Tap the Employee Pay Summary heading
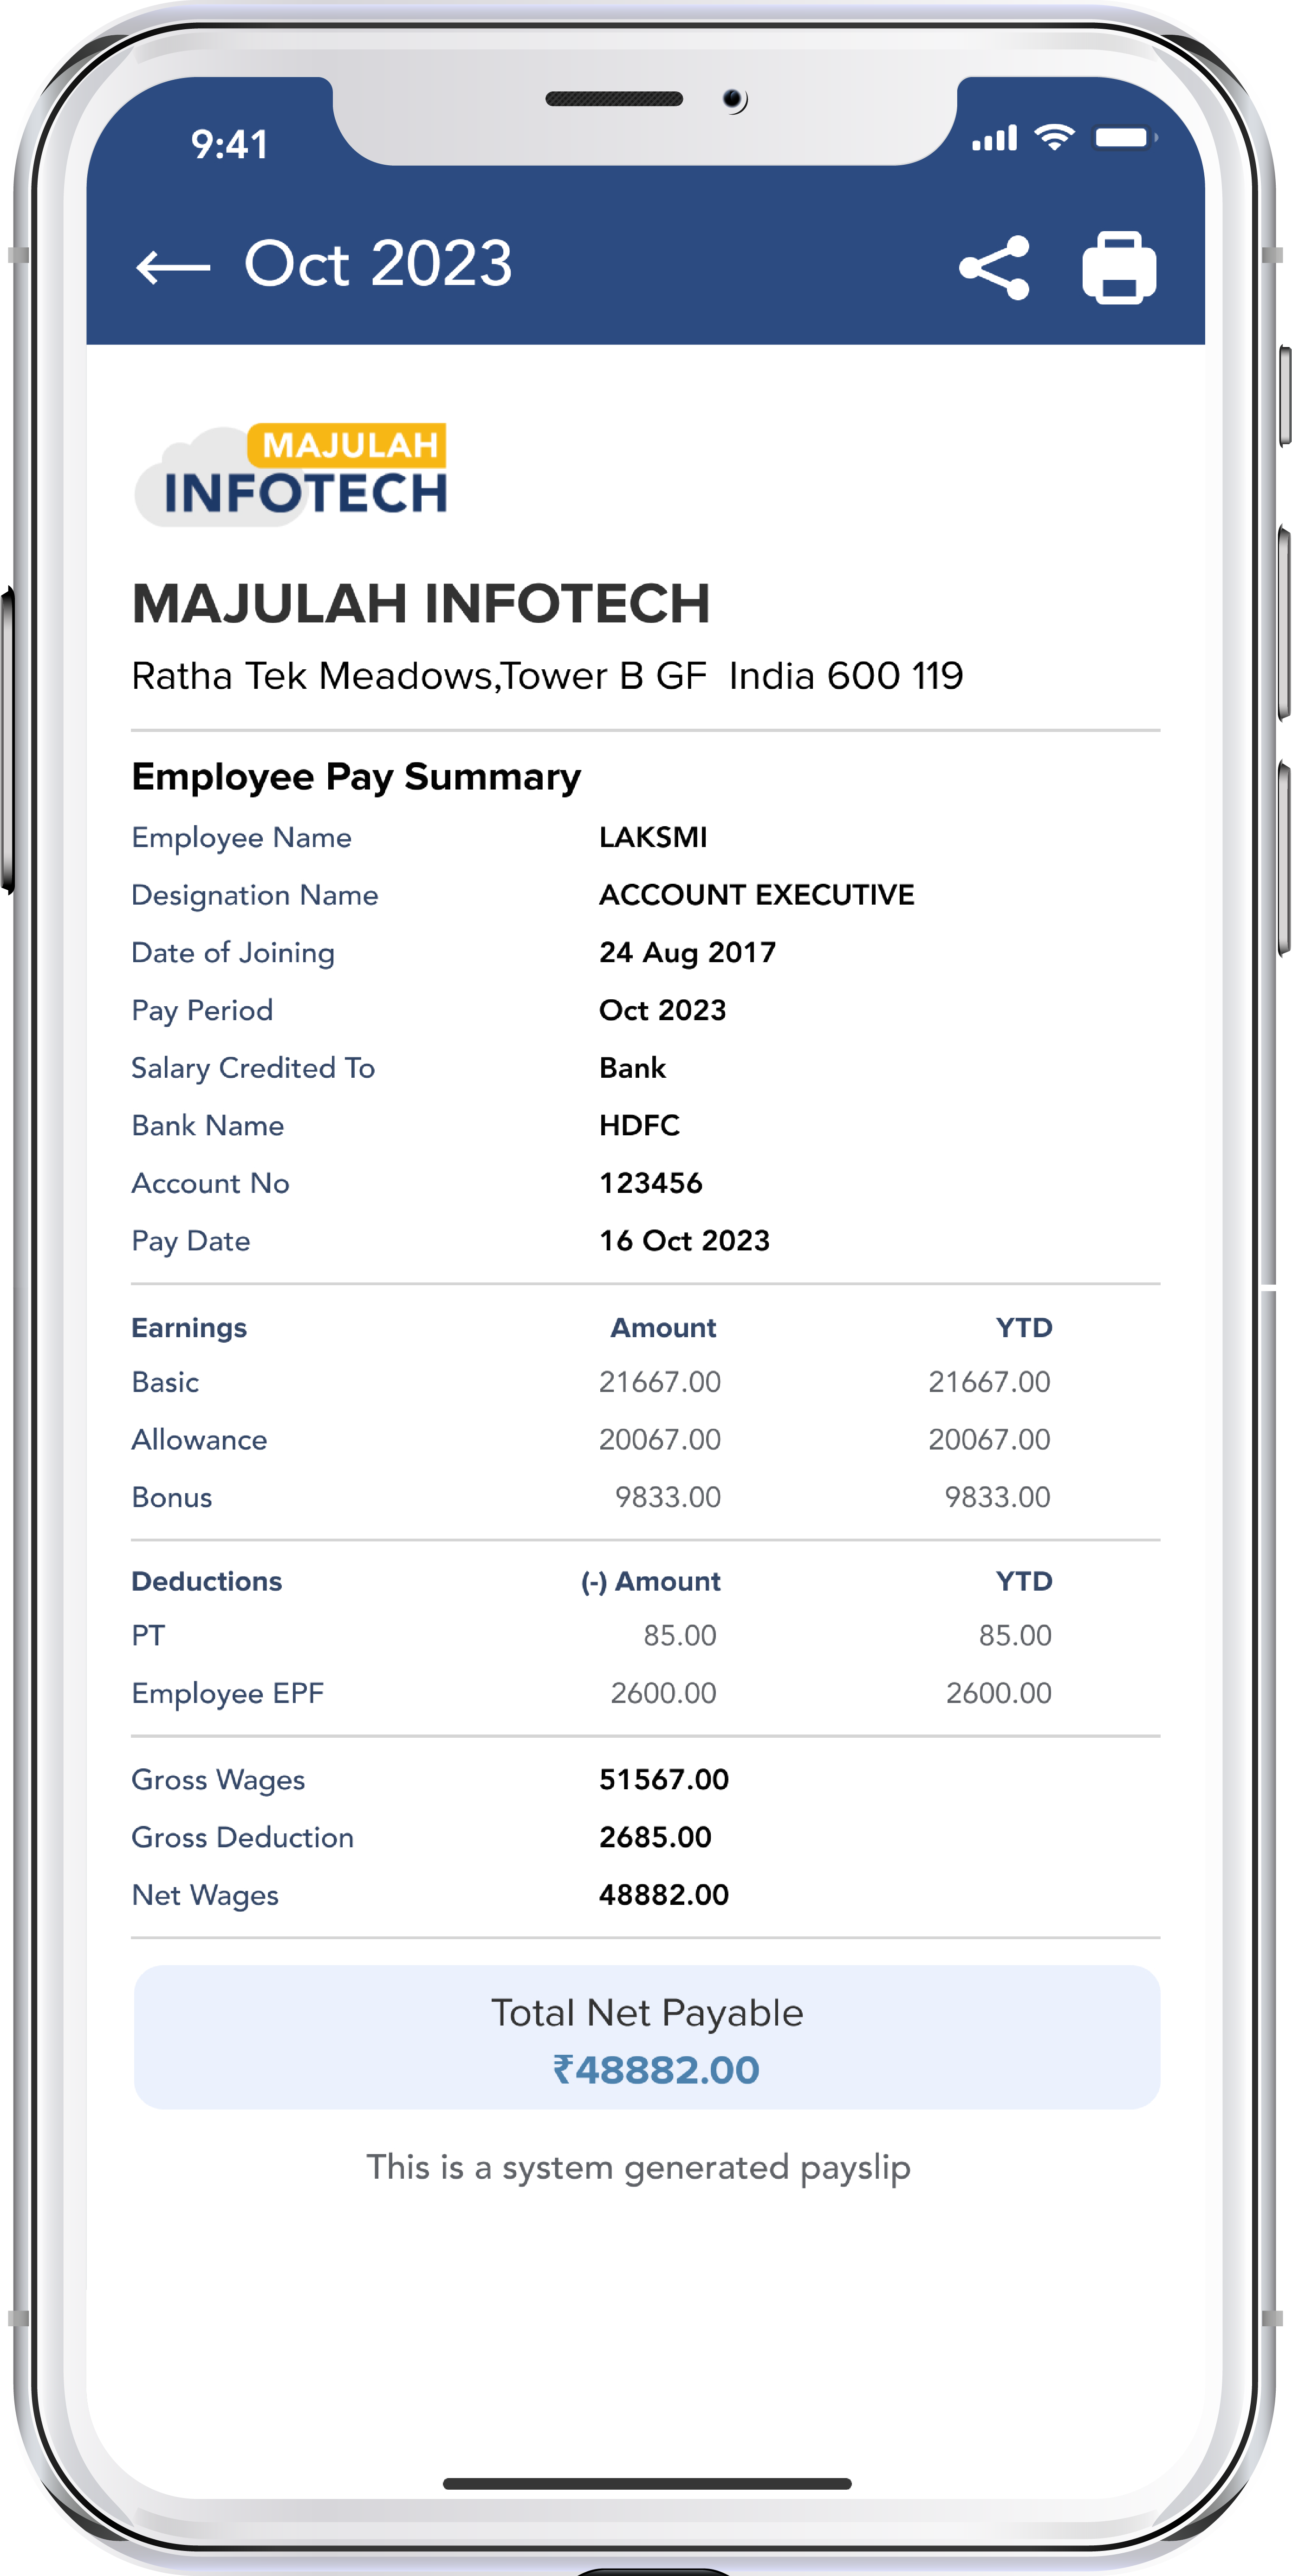Screen dimensions: 1292x2576 (x=356, y=777)
